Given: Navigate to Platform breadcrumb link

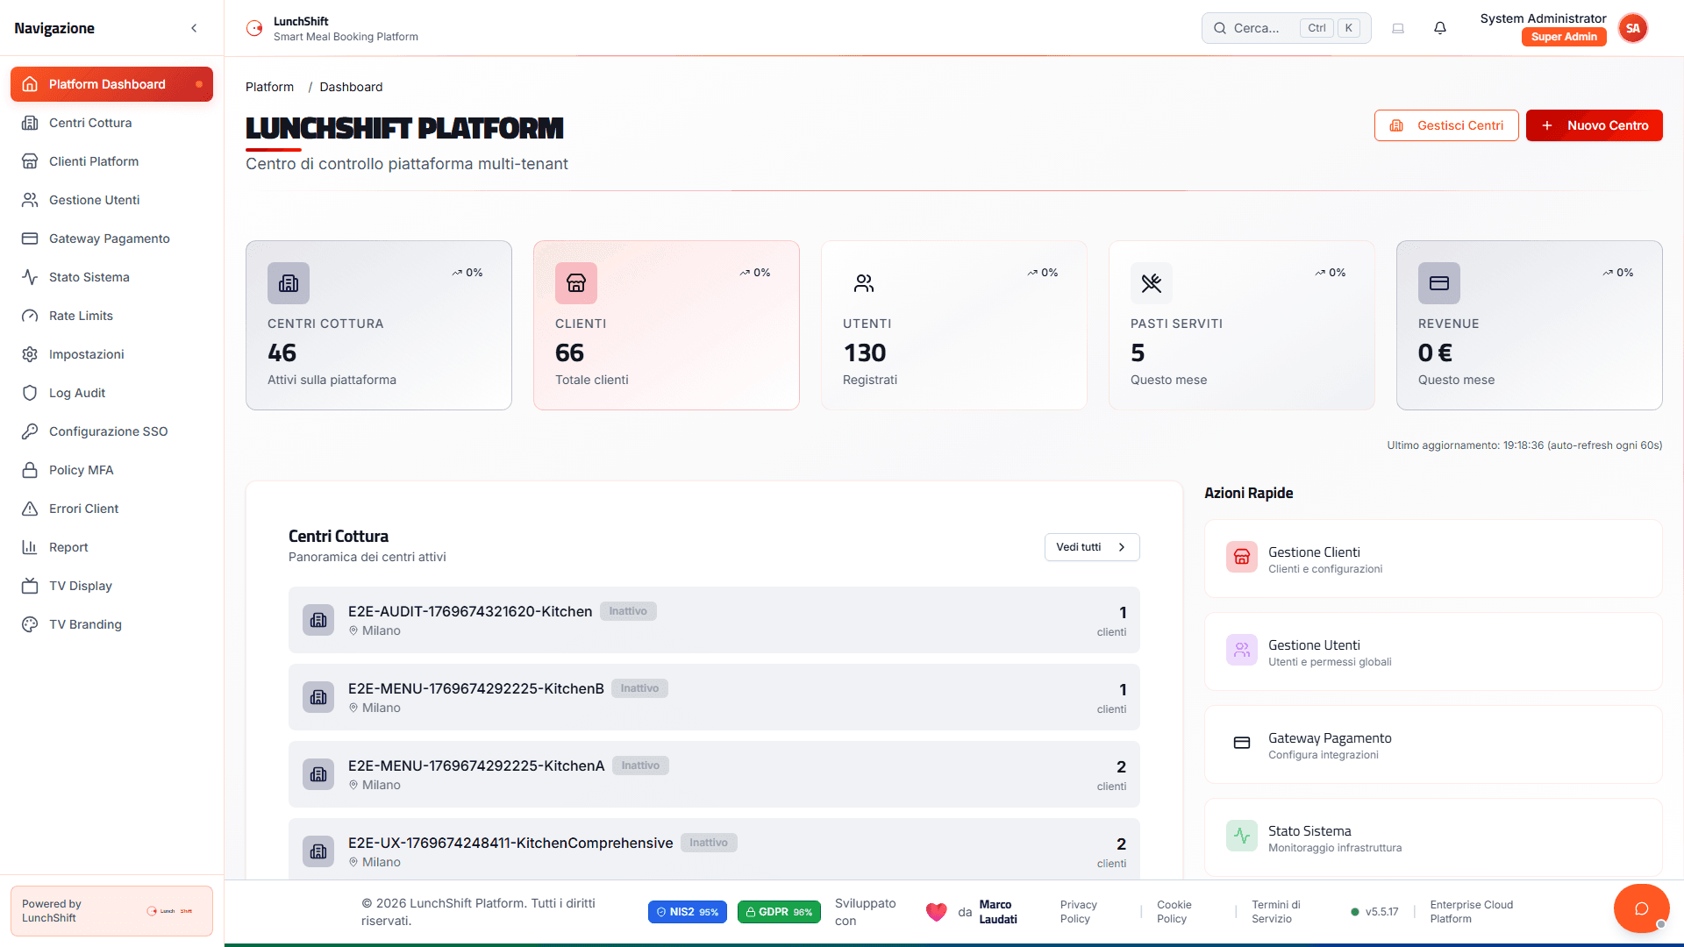Looking at the screenshot, I should (x=269, y=86).
